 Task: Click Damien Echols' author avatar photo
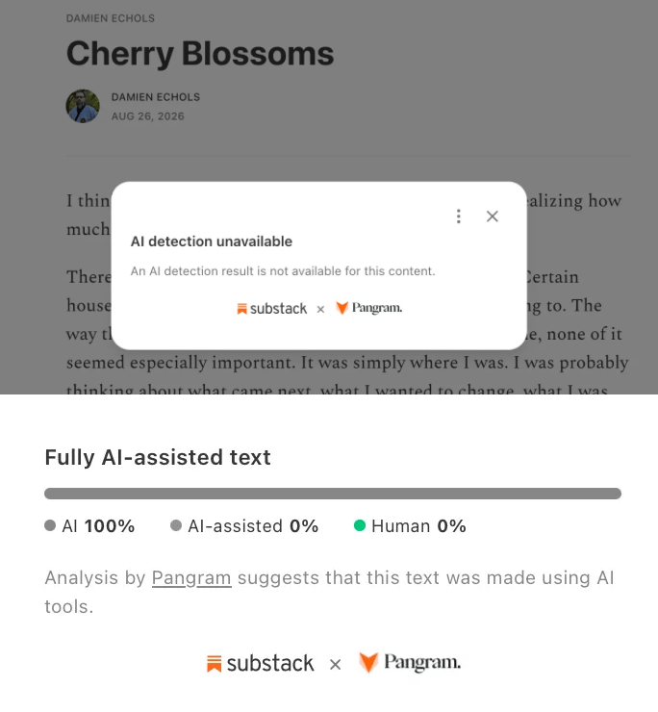click(x=83, y=106)
